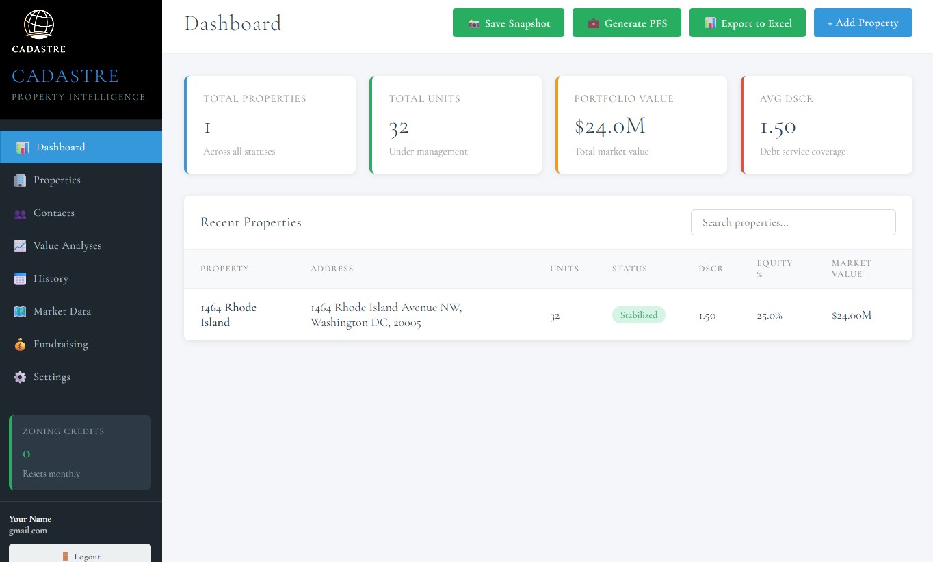
Task: Click the briefcase icon on Generate PFS
Action: [x=593, y=23]
